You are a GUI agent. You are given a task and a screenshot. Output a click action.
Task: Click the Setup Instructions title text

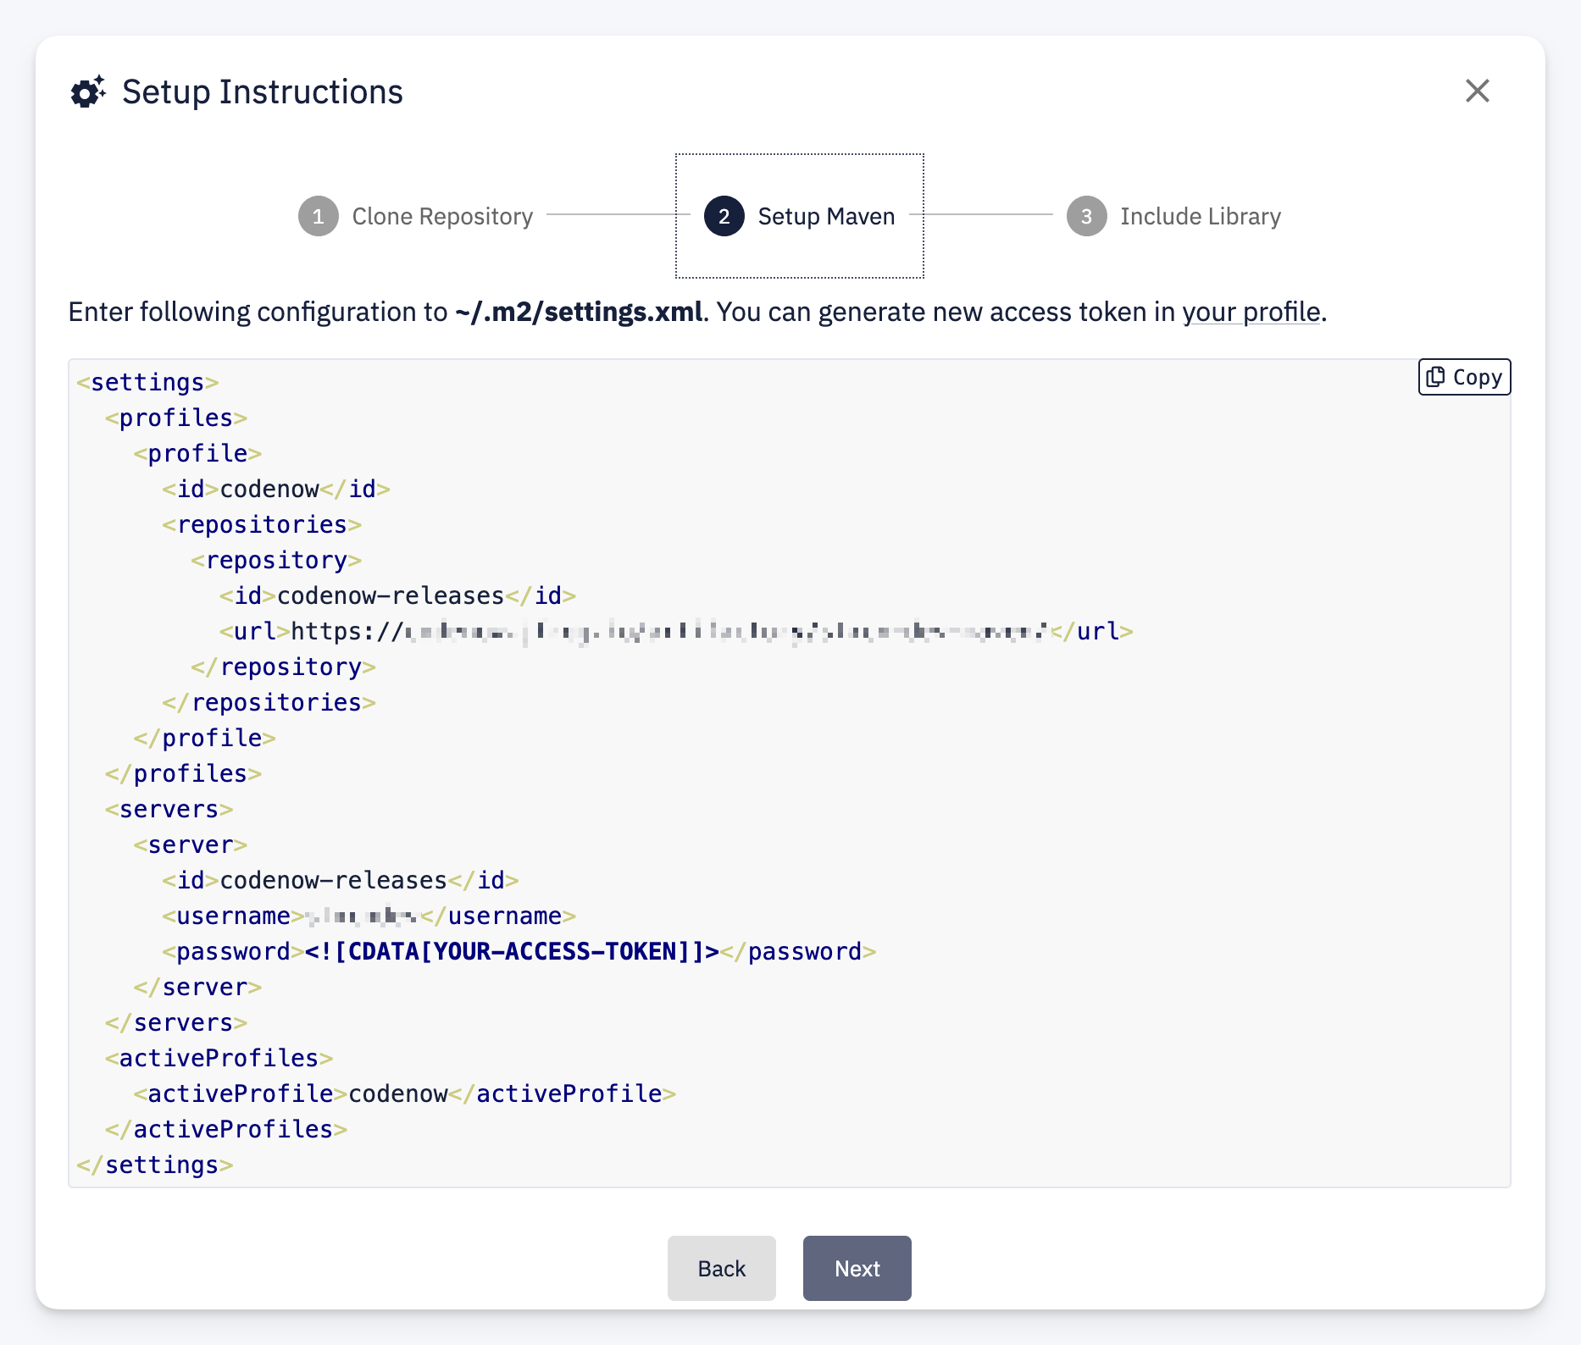[x=263, y=91]
